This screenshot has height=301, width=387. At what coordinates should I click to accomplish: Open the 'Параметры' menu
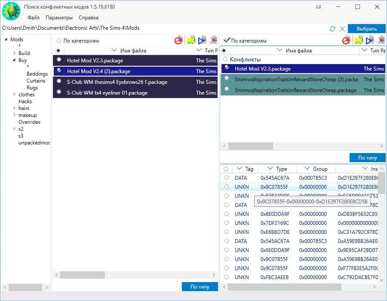click(59, 18)
